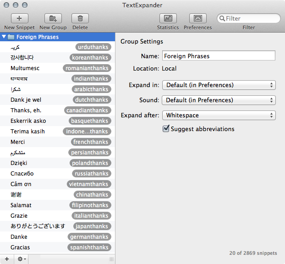Viewport: 285px width, 264px height.
Task: Click the group Name input field
Action: click(219, 55)
